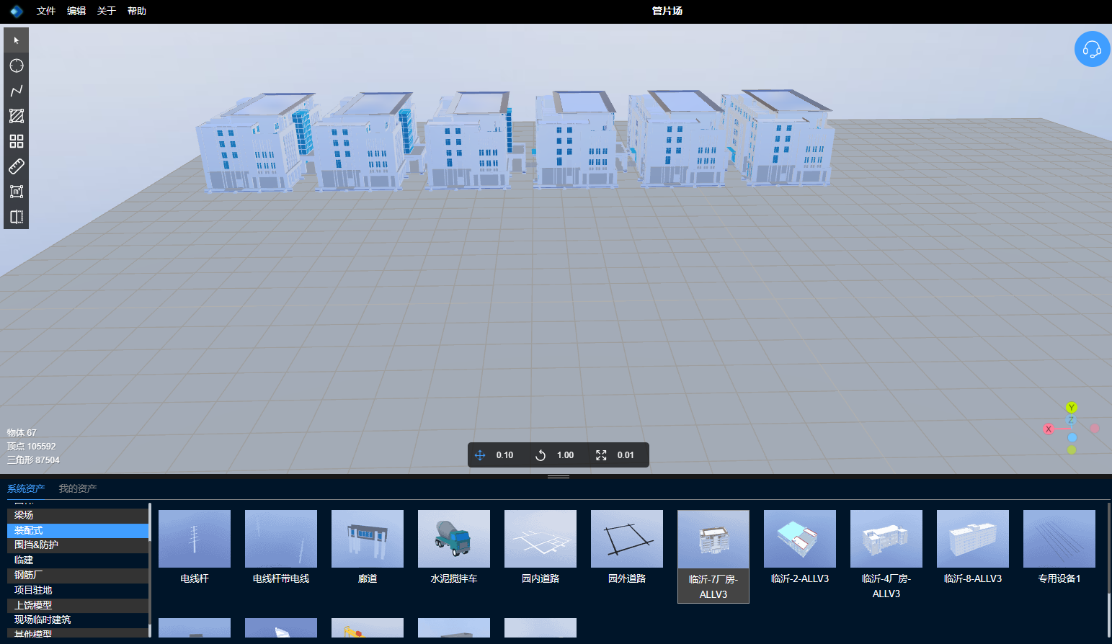Select the hatched area tool

(16, 116)
